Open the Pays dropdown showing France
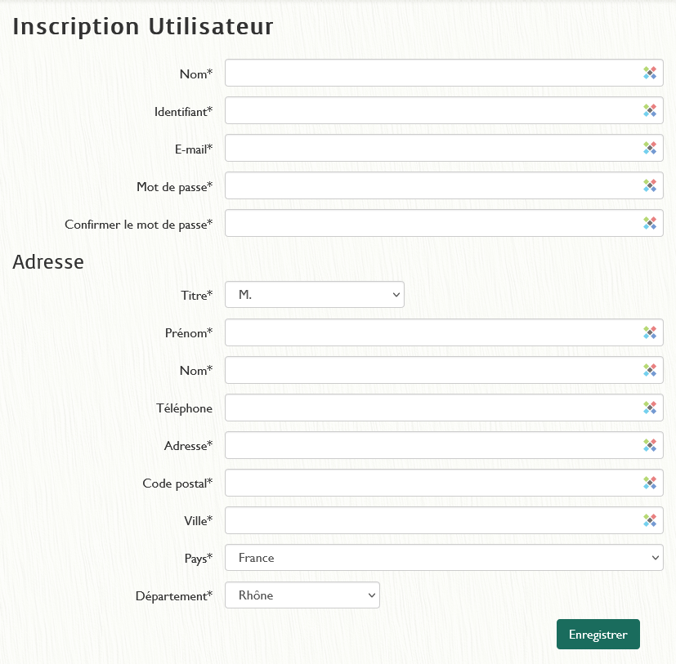 coord(444,558)
